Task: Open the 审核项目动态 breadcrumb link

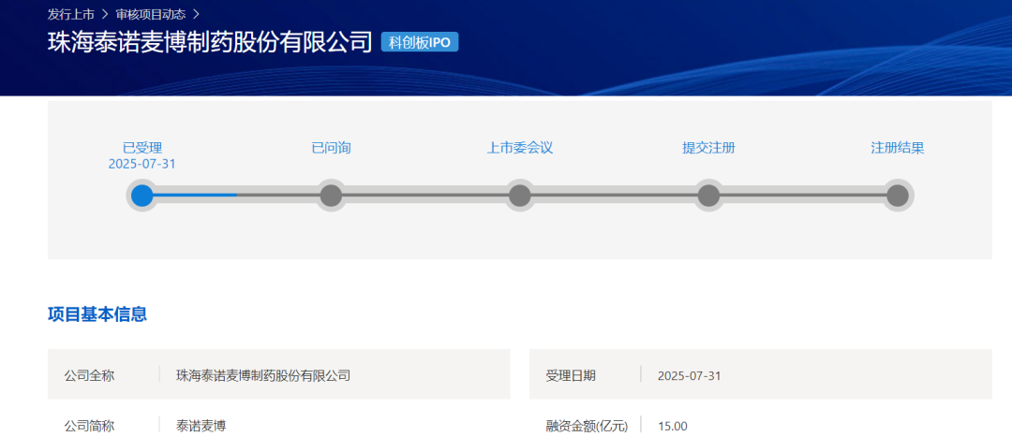Action: (x=151, y=13)
